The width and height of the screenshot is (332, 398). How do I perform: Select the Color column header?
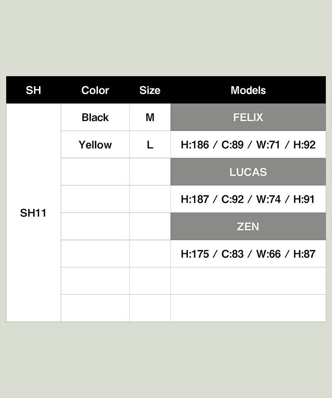point(95,90)
